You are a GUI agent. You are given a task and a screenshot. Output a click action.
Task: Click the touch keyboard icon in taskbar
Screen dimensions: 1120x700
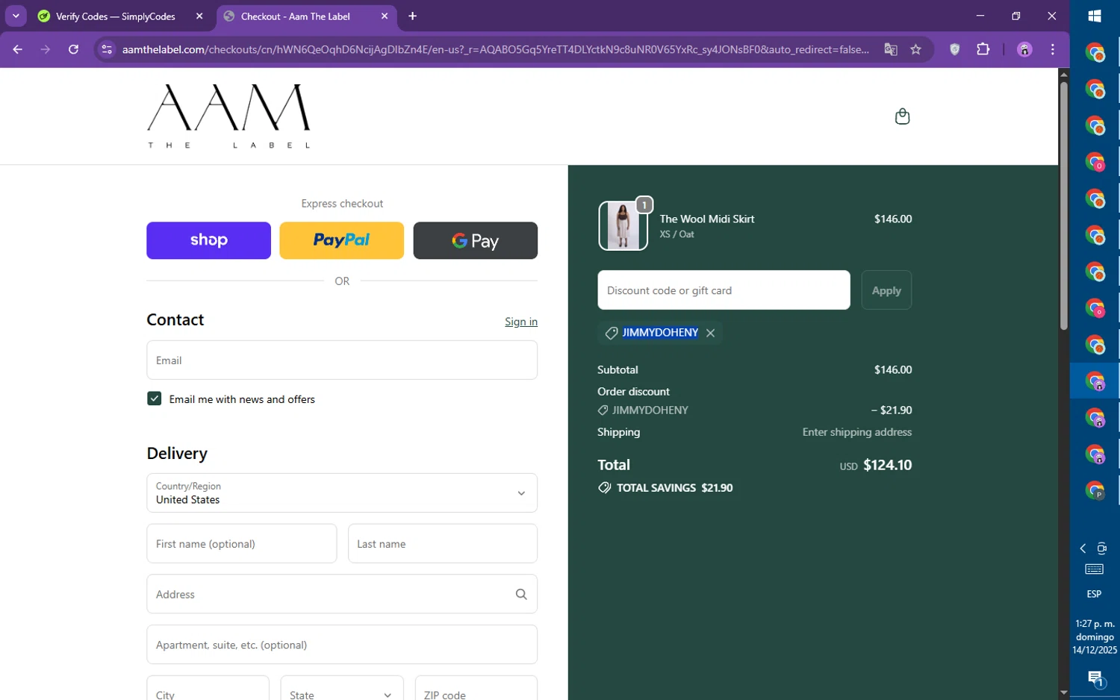coord(1095,569)
